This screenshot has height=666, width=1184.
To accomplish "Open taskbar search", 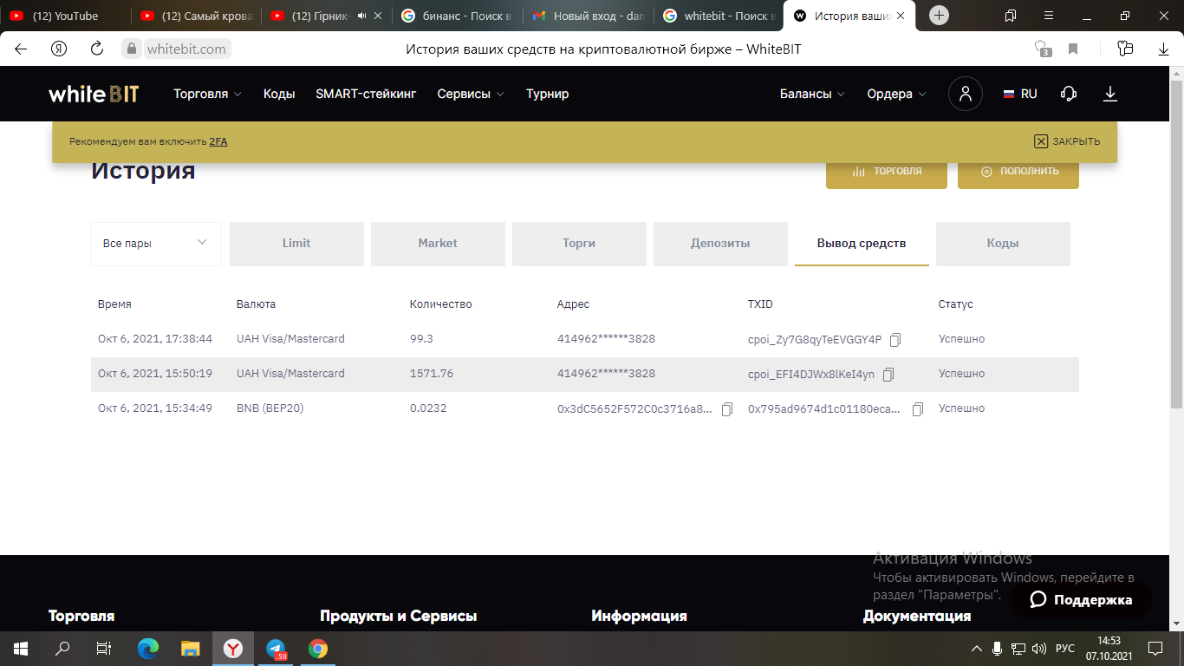I will point(62,649).
